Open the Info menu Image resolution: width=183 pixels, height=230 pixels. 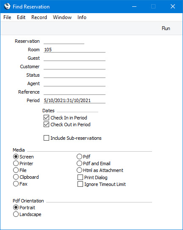(82, 17)
